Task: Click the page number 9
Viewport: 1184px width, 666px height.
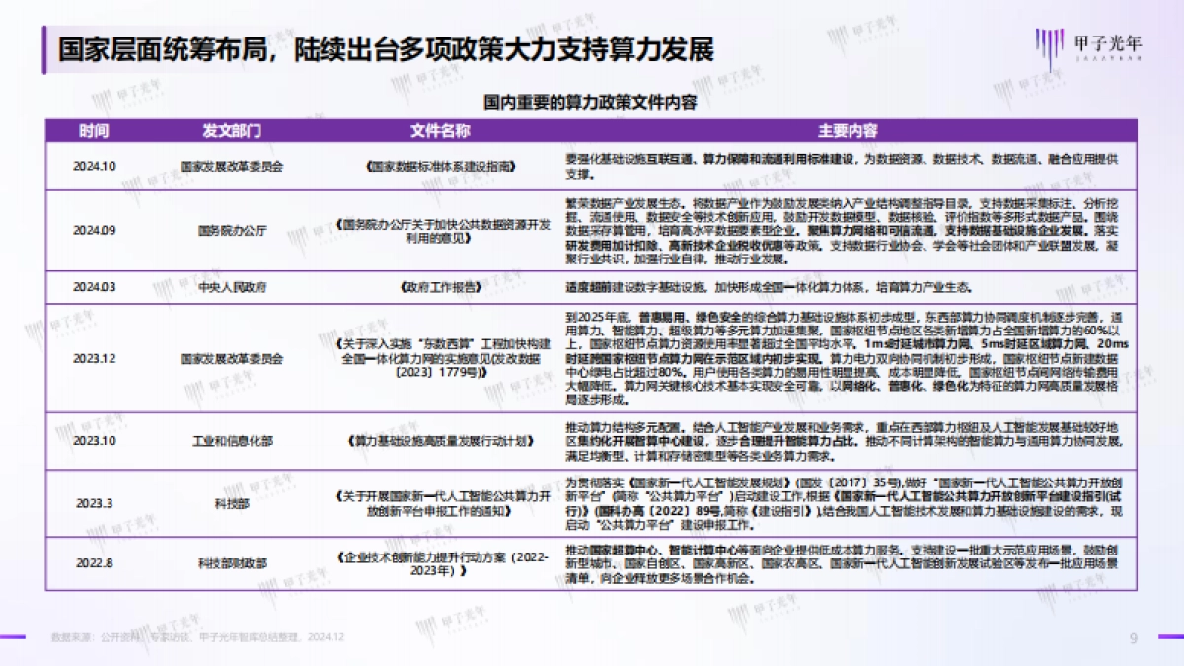Action: (x=1133, y=637)
